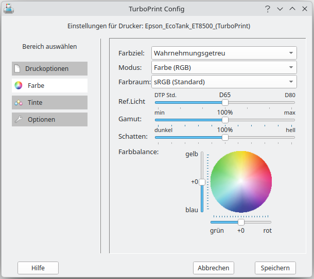
Task: Minimize the window with the down chevron
Action: tap(280, 9)
